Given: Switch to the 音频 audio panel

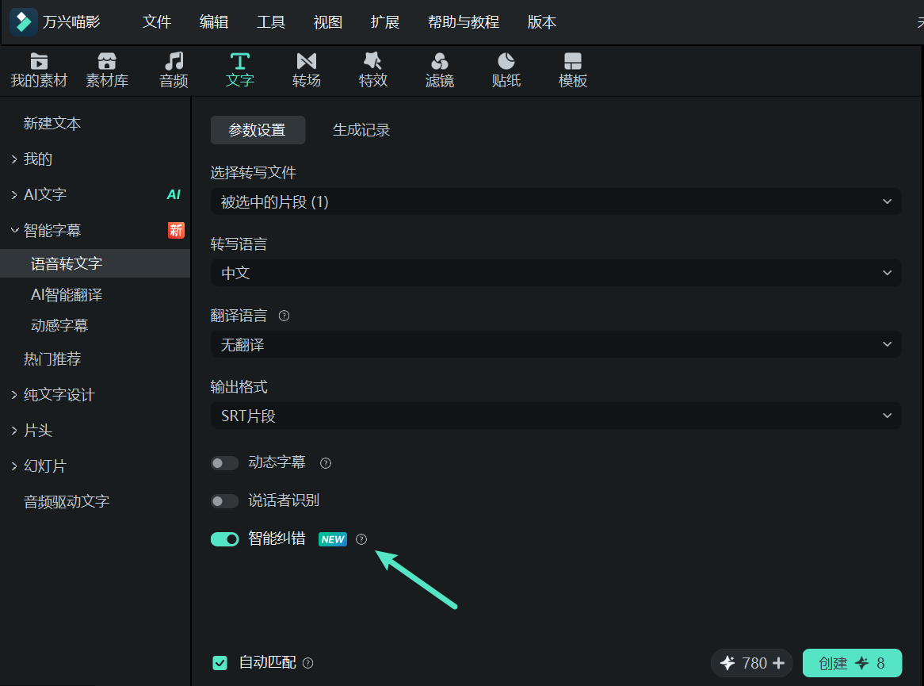Looking at the screenshot, I should [x=174, y=71].
